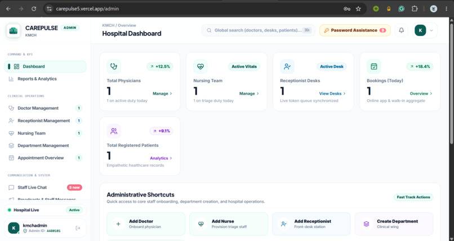This screenshot has width=454, height=241.
Task: Click the Fast Track Actions badge
Action: [413, 197]
